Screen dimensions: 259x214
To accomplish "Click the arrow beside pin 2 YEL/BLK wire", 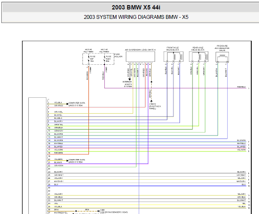I will click(67, 104).
